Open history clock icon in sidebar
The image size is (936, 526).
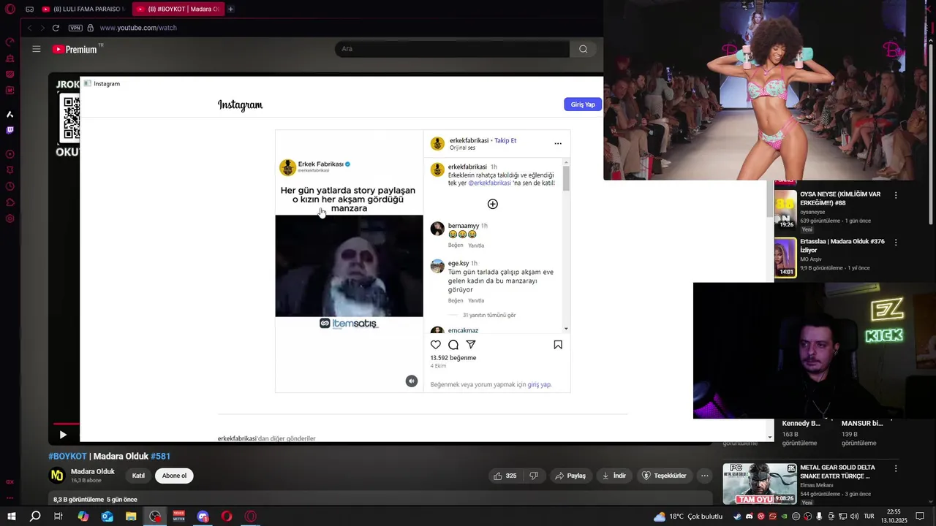(10, 186)
